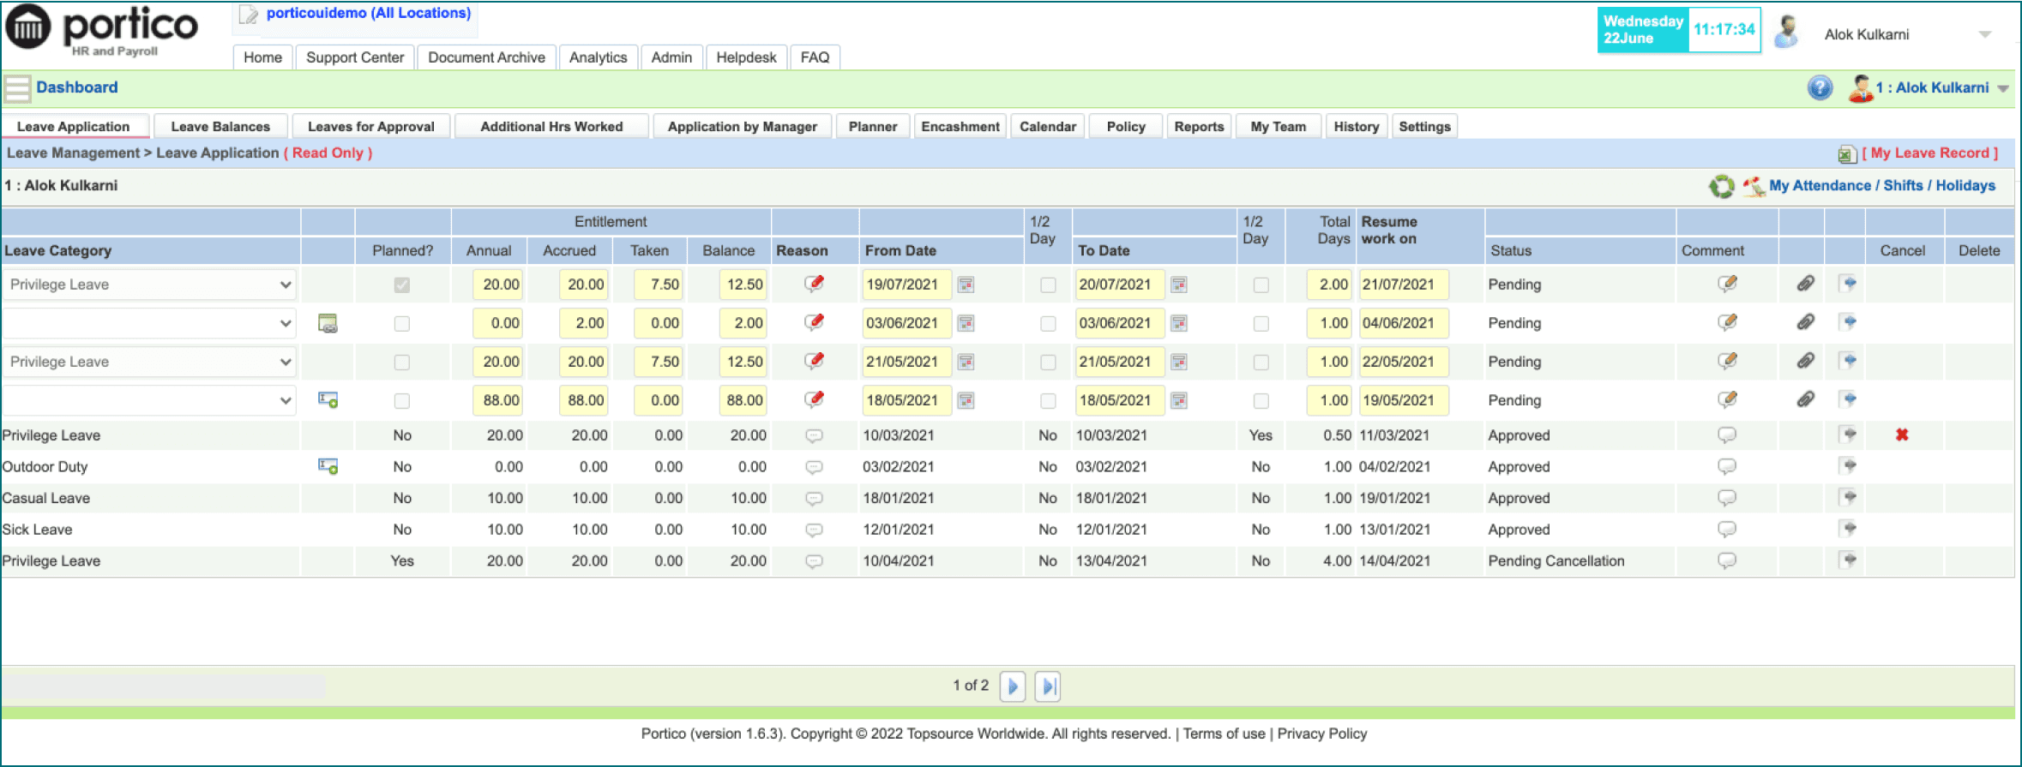The image size is (2022, 767).
Task: Open first Privilege Leave category dropdown
Action: pyautogui.click(x=149, y=285)
